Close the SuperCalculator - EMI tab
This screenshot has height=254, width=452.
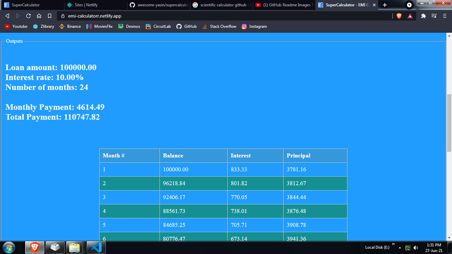(x=374, y=5)
